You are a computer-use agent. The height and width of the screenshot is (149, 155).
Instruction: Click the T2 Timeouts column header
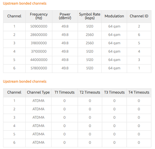pos(90,92)
